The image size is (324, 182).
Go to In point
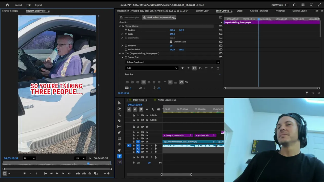coord(46,173)
